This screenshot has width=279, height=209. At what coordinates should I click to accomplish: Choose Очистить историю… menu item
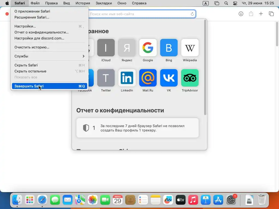point(50,47)
